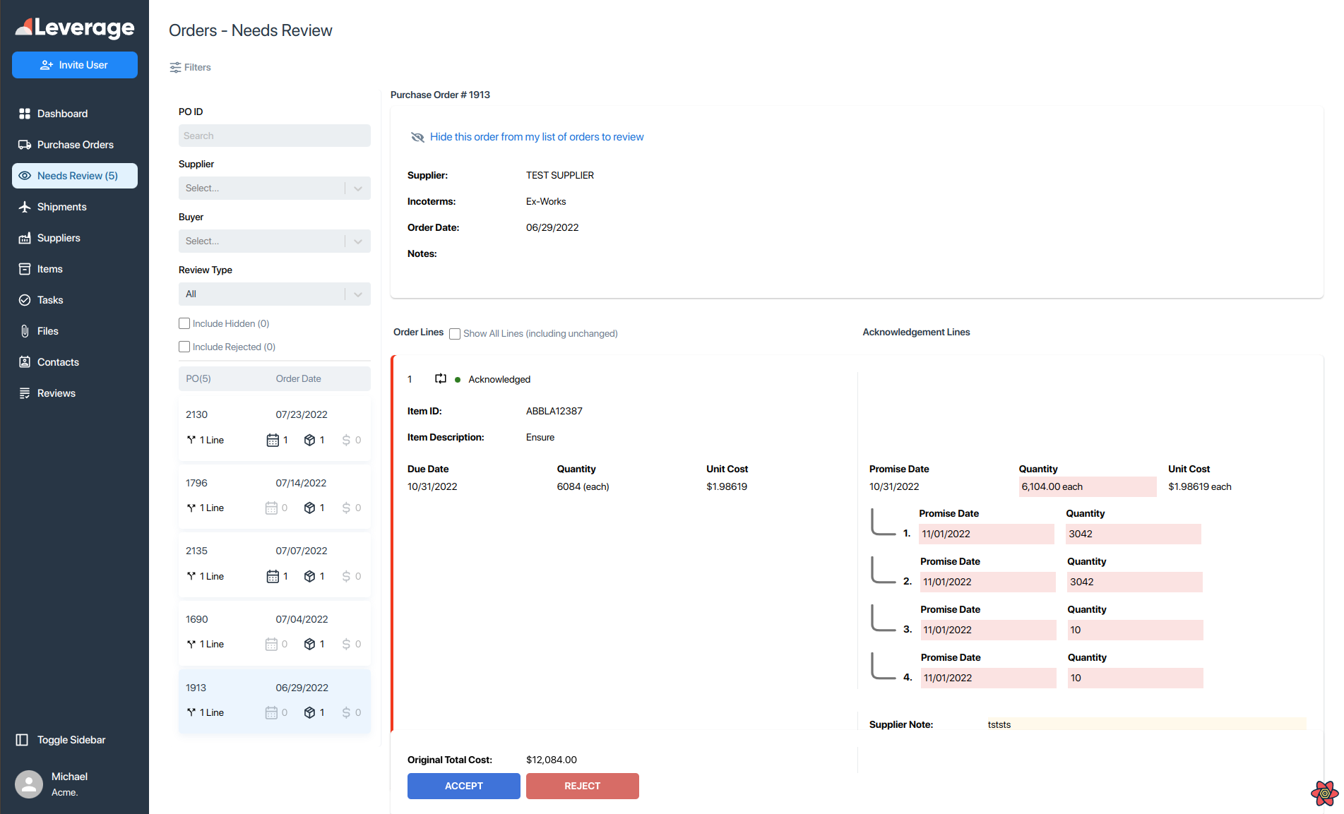Open Purchase Orders from sidebar menu
The image size is (1344, 814).
point(75,145)
